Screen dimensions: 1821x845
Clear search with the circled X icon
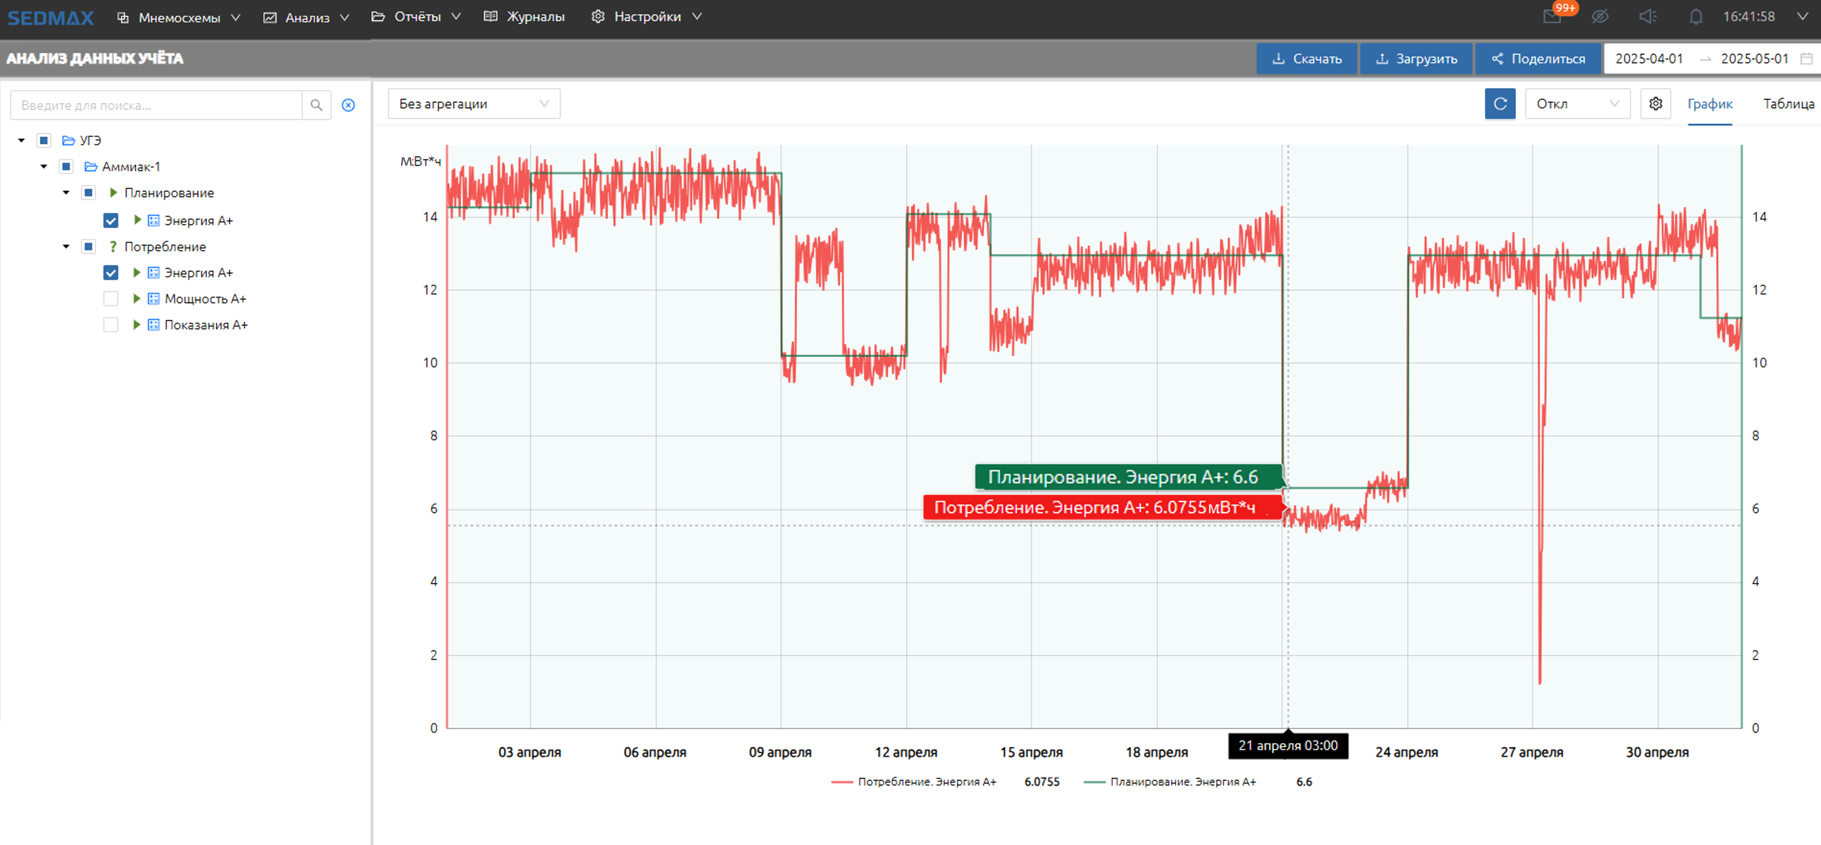pos(349,105)
